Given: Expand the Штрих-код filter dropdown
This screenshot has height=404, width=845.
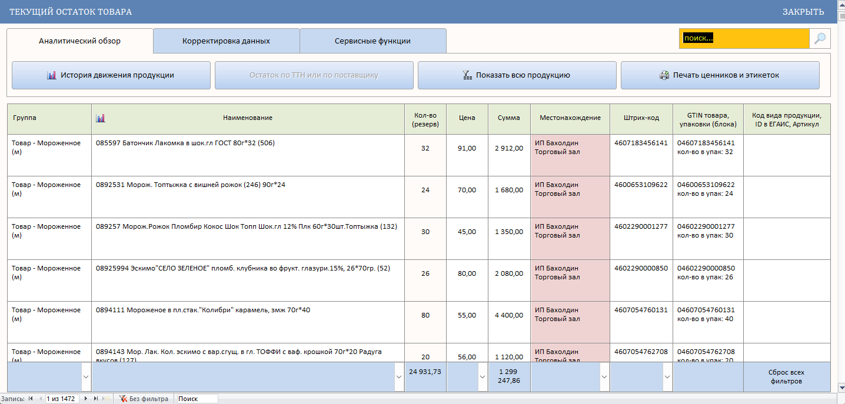Looking at the screenshot, I should [667, 377].
